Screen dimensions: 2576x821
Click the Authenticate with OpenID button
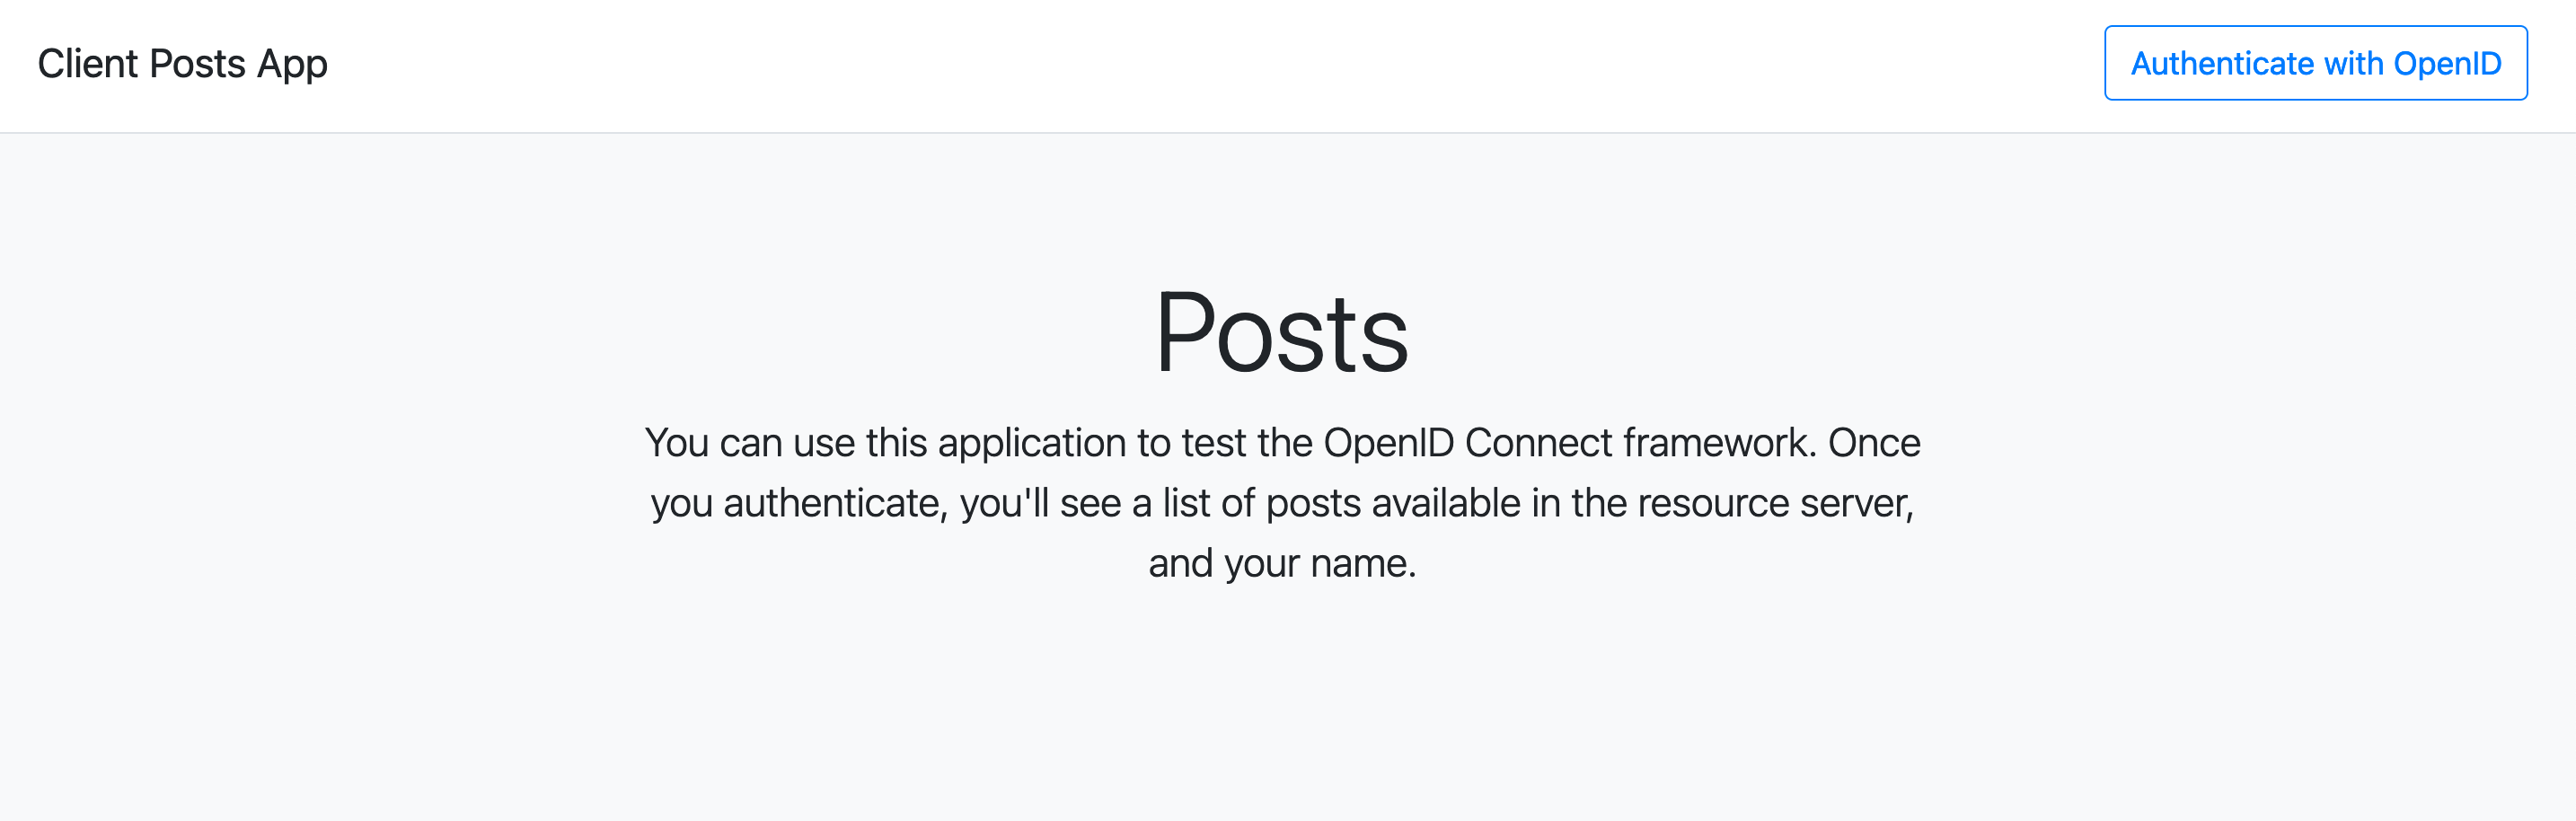2315,63
